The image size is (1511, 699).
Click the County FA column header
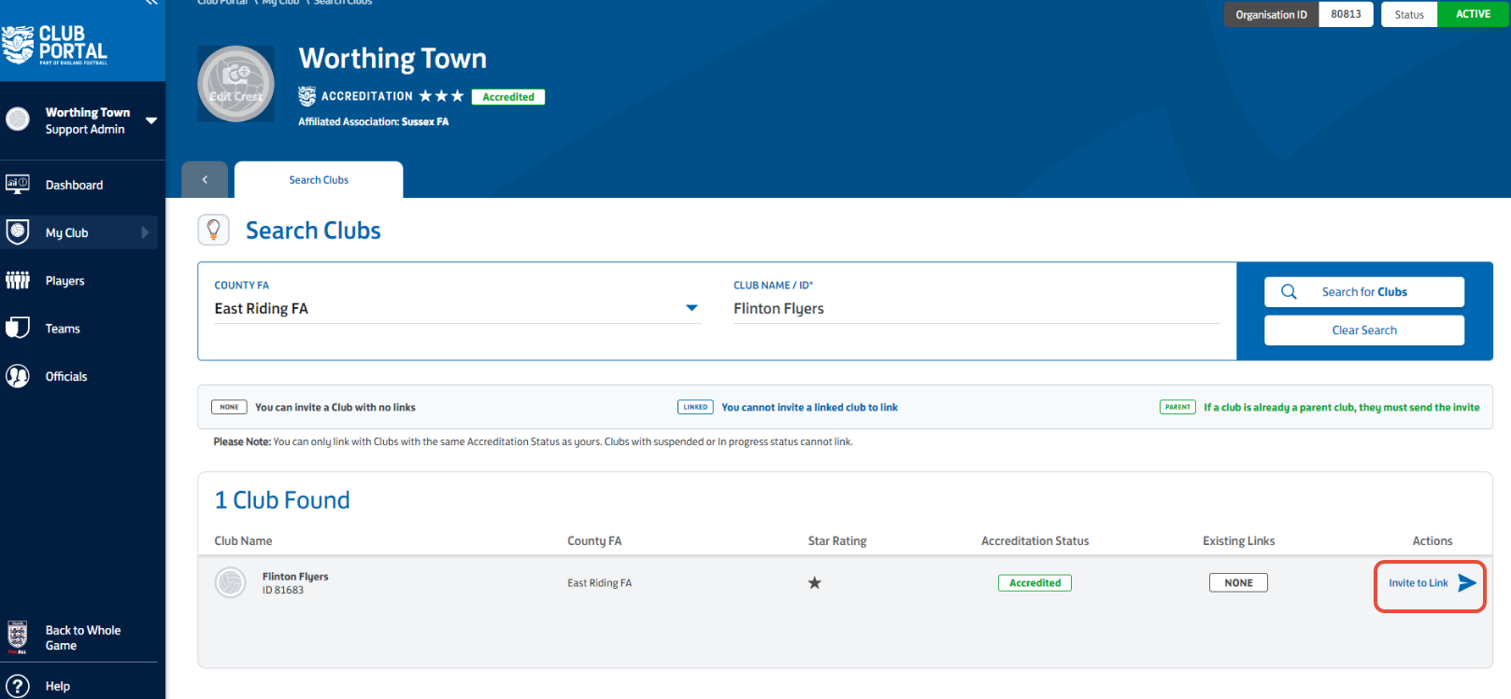pos(594,541)
